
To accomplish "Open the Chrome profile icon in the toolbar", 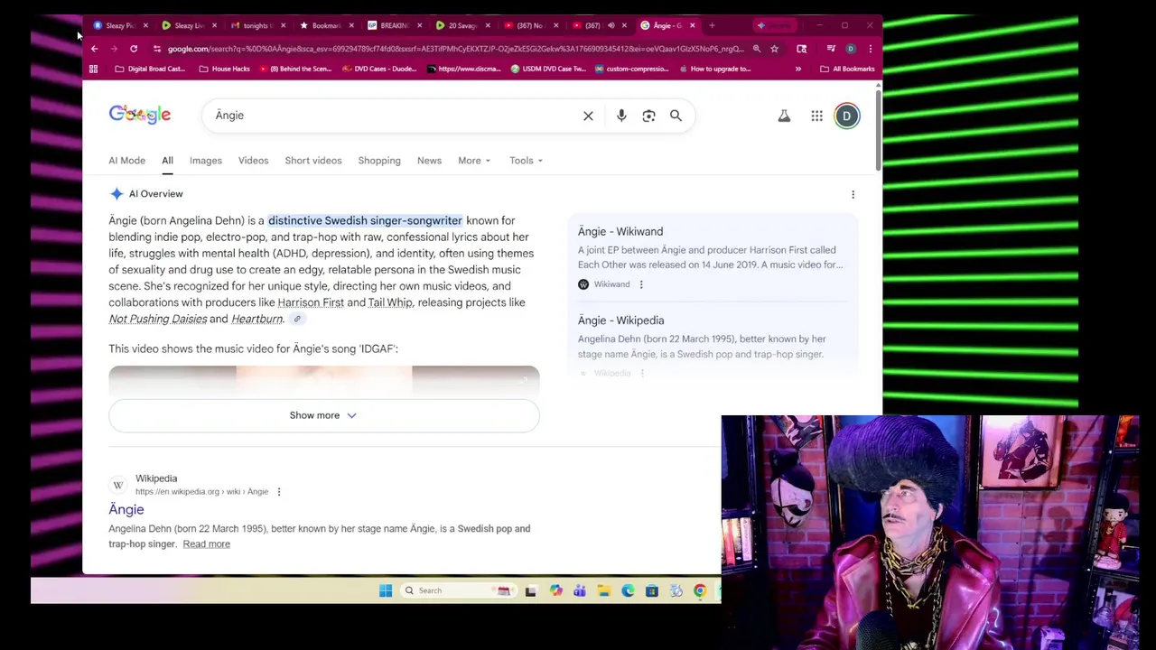I will click(x=850, y=49).
